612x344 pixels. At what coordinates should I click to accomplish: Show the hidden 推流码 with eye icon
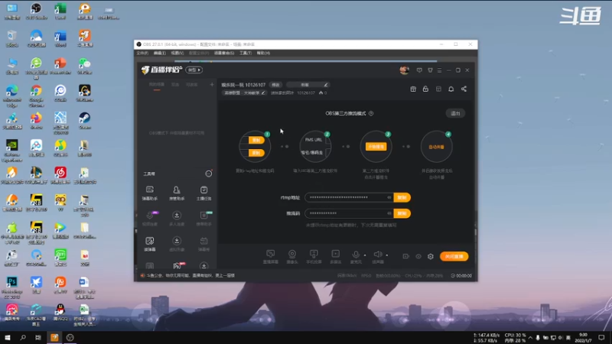click(x=389, y=213)
